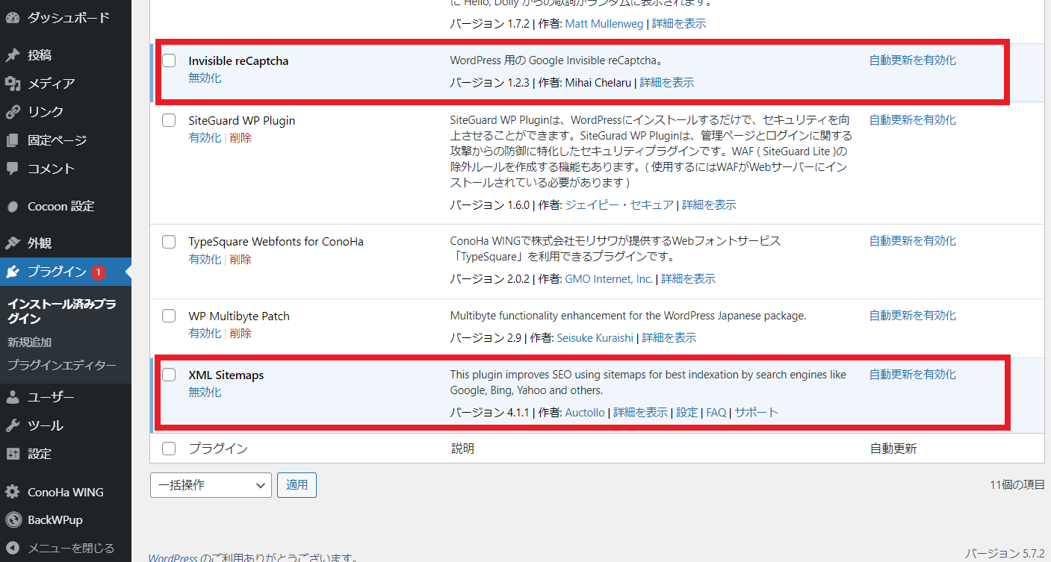1051x562 pixels.
Task: Tick the SiteGuard WP Plugin checkbox
Action: [169, 120]
